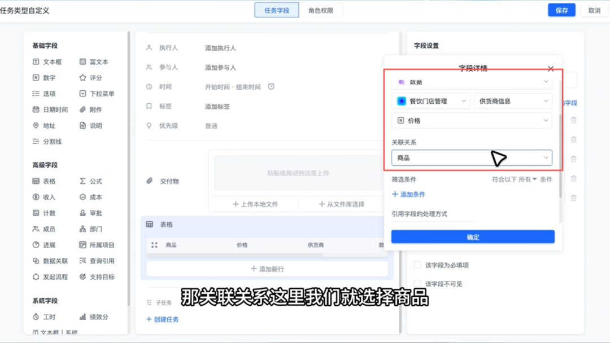Click 创建任务 link
Screen dimensions: 610x343
tap(162, 319)
